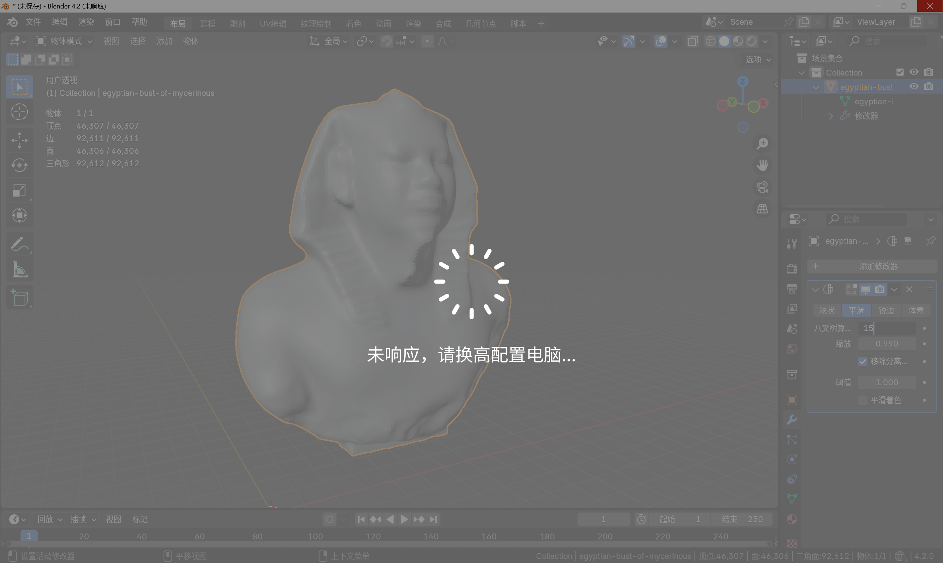
Task: Open Object properties orange square tab
Action: (x=792, y=400)
